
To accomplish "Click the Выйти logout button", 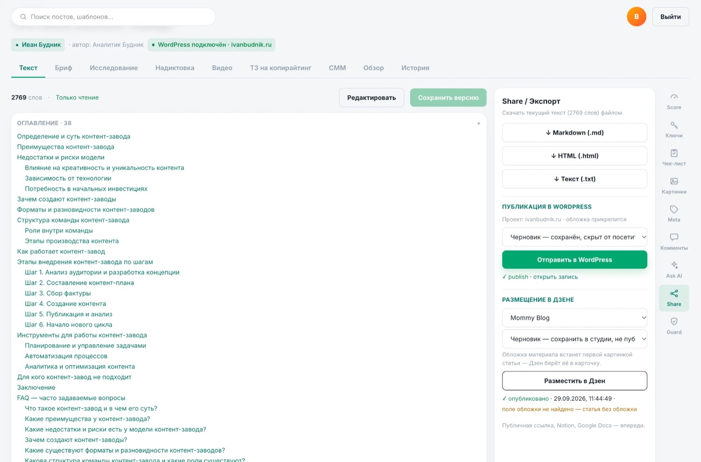I will 671,17.
